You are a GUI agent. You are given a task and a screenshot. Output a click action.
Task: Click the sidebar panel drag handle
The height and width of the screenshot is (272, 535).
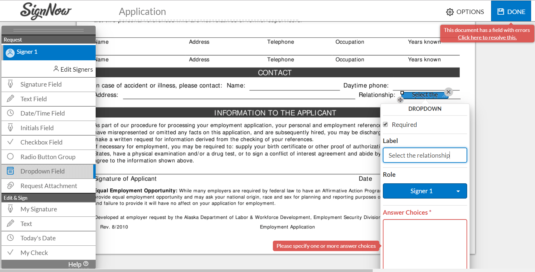click(x=48, y=30)
